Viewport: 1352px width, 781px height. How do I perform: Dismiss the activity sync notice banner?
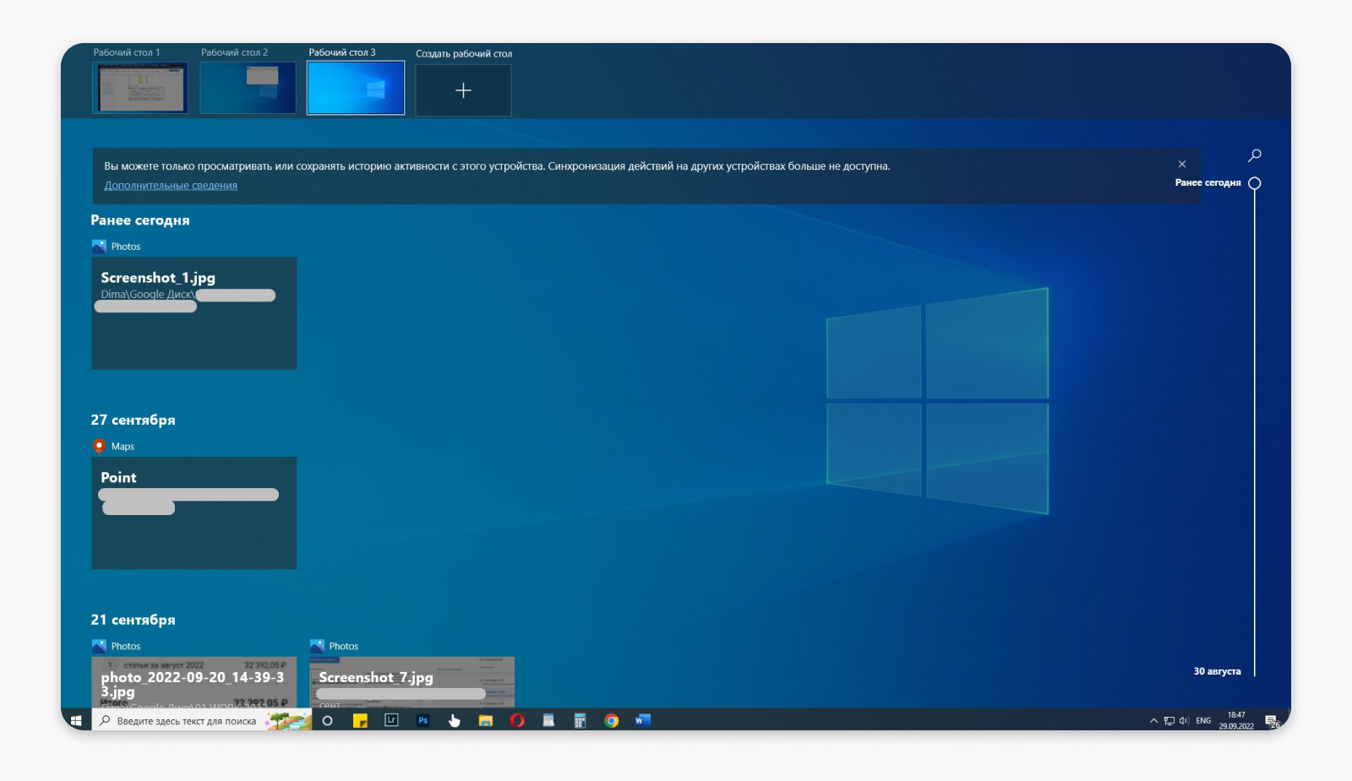click(x=1182, y=164)
